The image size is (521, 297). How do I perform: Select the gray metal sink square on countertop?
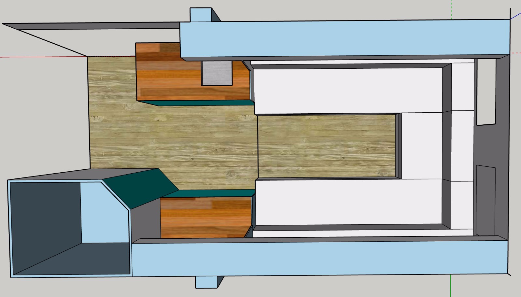(x=217, y=74)
